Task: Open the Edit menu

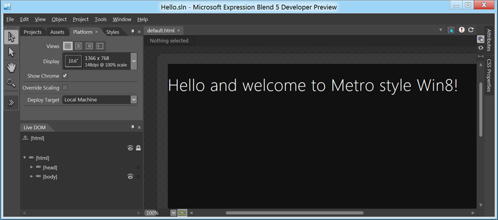Action: click(x=24, y=19)
